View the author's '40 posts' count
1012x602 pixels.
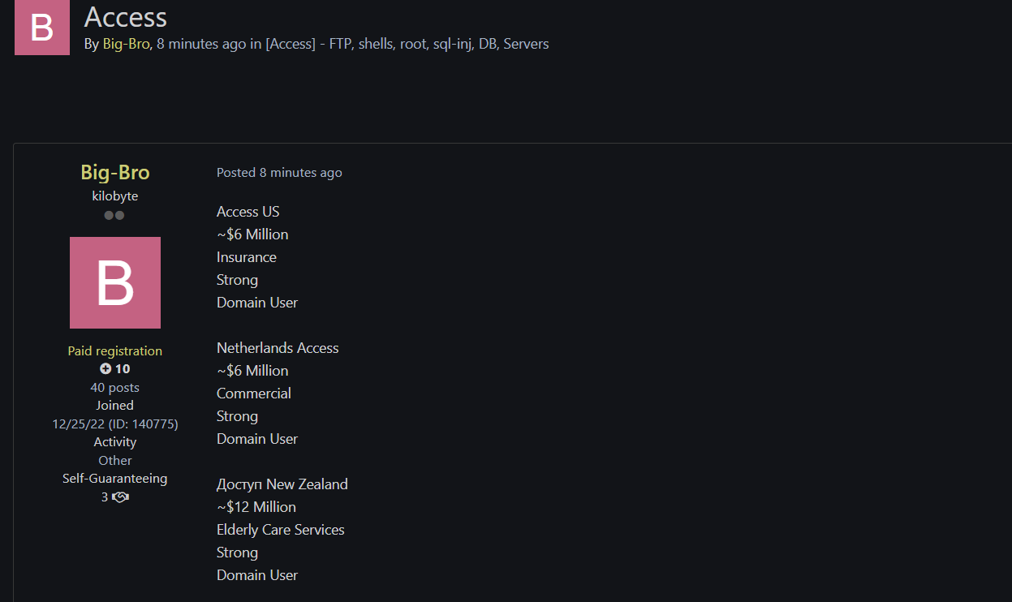coord(114,387)
